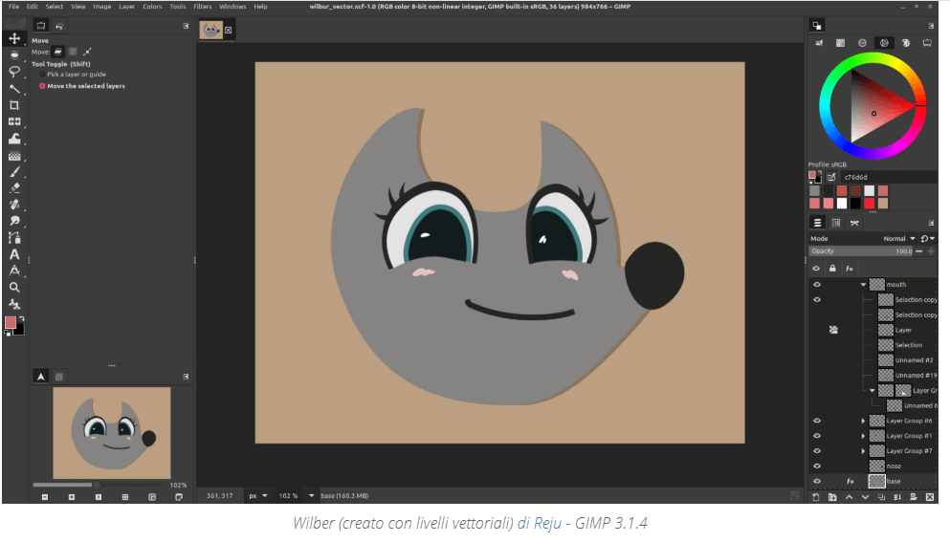950x542 pixels.
Task: Select the Paintbrush tool
Action: click(x=14, y=172)
